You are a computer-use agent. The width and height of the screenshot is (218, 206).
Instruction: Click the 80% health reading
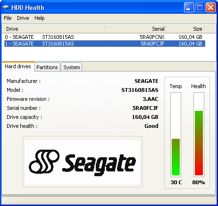[199, 182]
